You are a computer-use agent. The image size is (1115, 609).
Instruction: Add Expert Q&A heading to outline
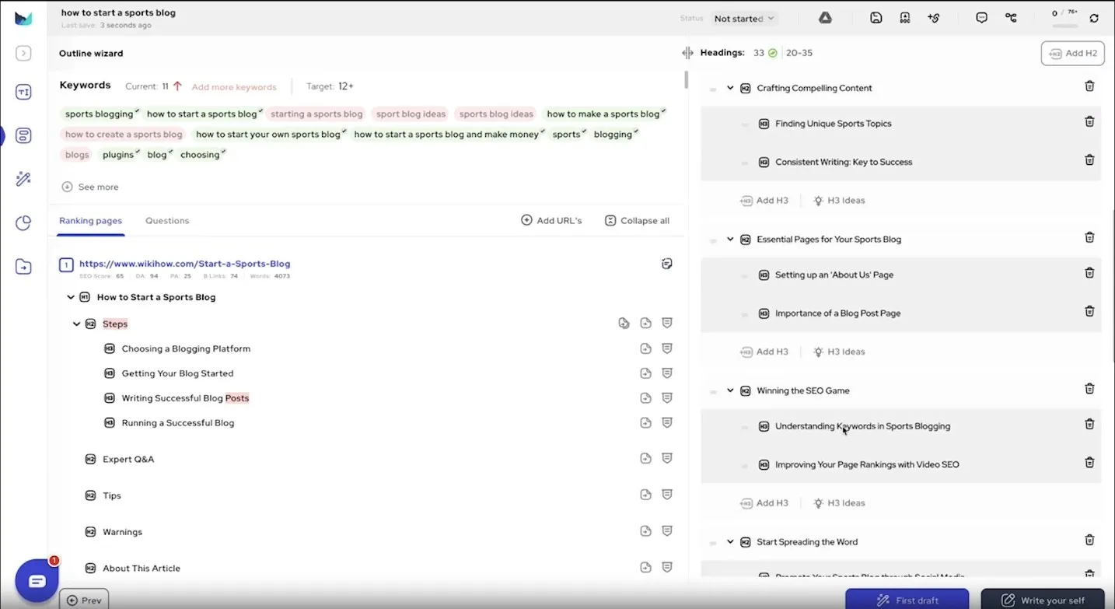[645, 459]
